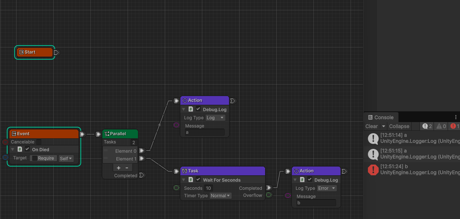460x219 pixels.
Task: Collapse the On Died foldout triangle
Action: [x=12, y=149]
